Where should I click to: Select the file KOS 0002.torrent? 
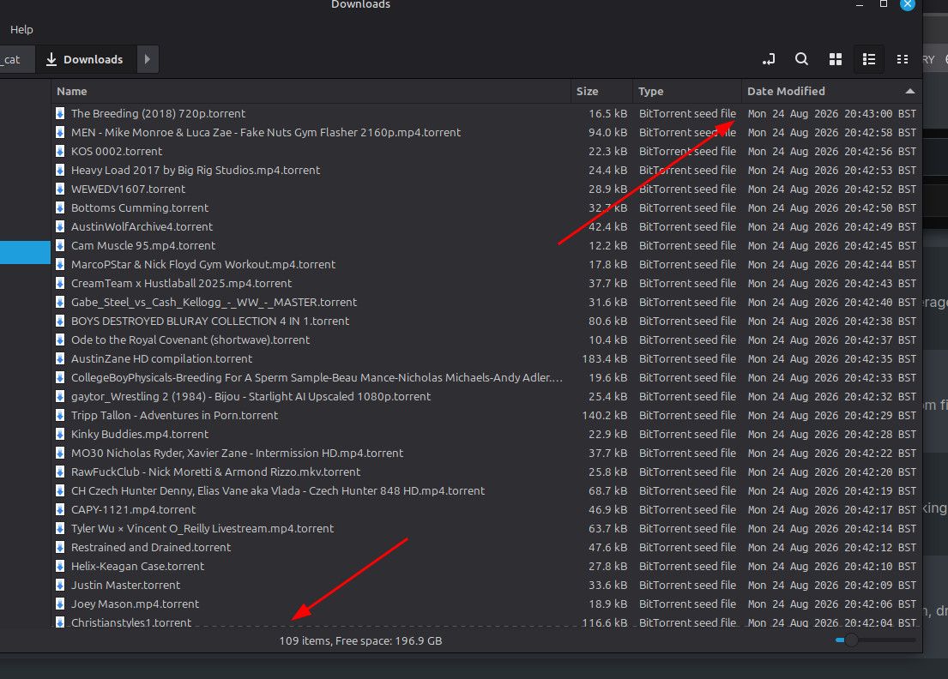coord(117,151)
